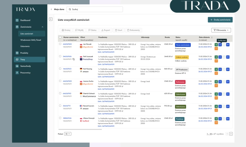The image size is (246, 147).
Task: Click the envelope icon in Joanna Socha row
Action: coord(228,82)
